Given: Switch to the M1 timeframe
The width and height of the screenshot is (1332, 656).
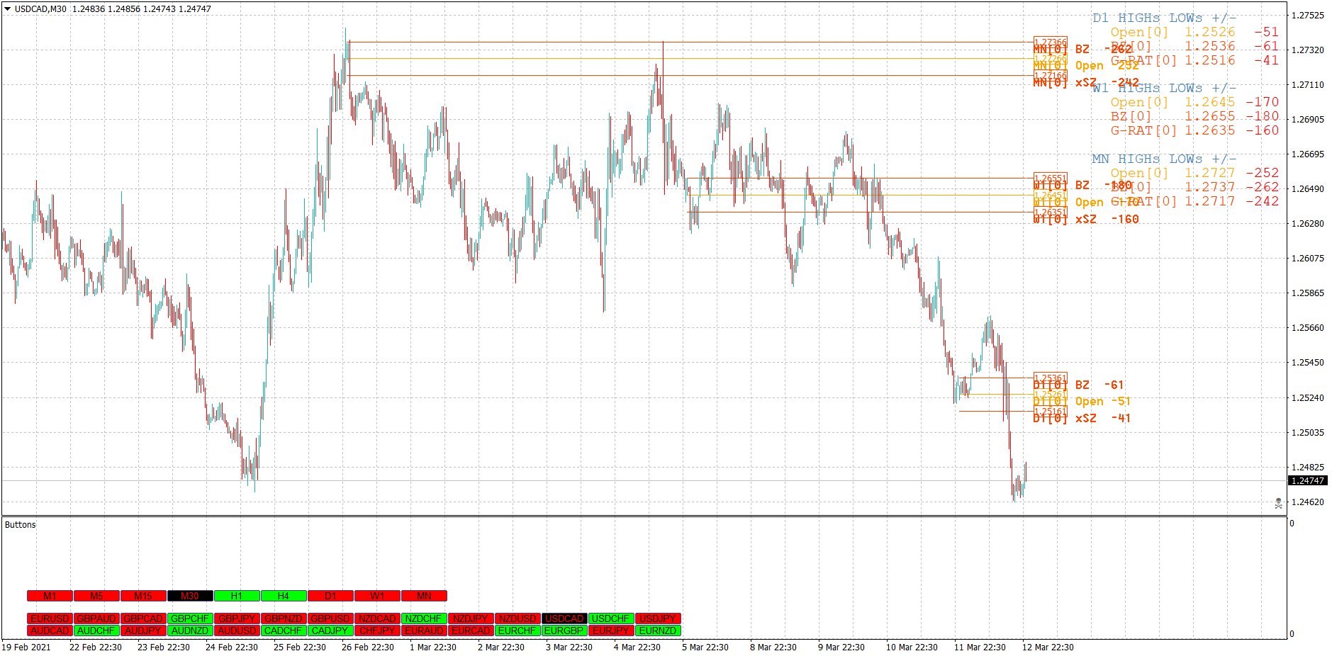Looking at the screenshot, I should point(50,596).
